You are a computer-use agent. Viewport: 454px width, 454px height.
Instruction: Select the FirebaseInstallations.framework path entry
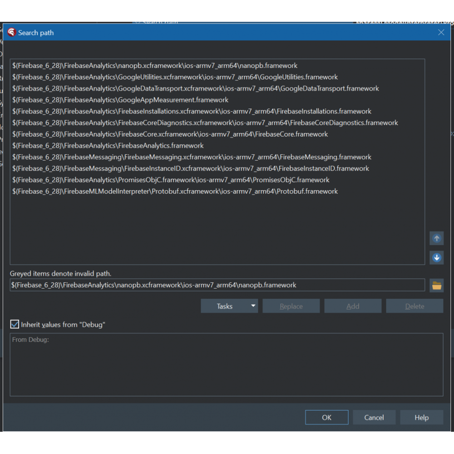point(192,111)
